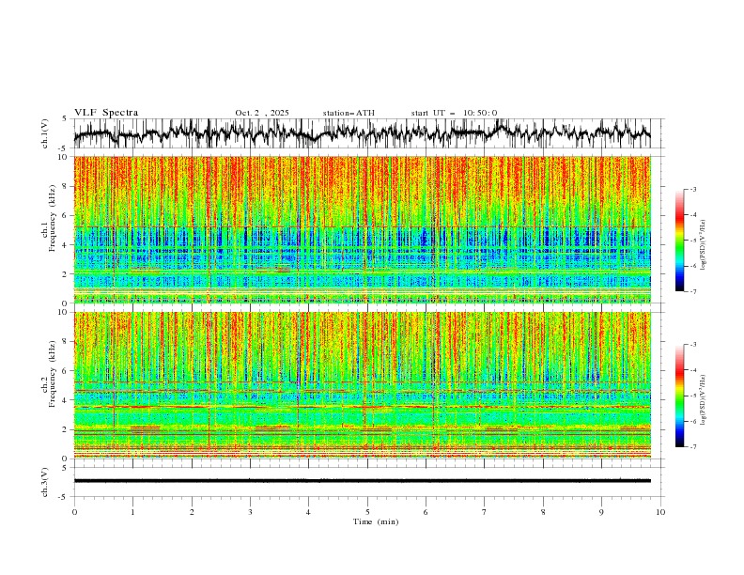
Task: Click the "8" kHz tick on ch.2 axis
Action: pos(66,341)
